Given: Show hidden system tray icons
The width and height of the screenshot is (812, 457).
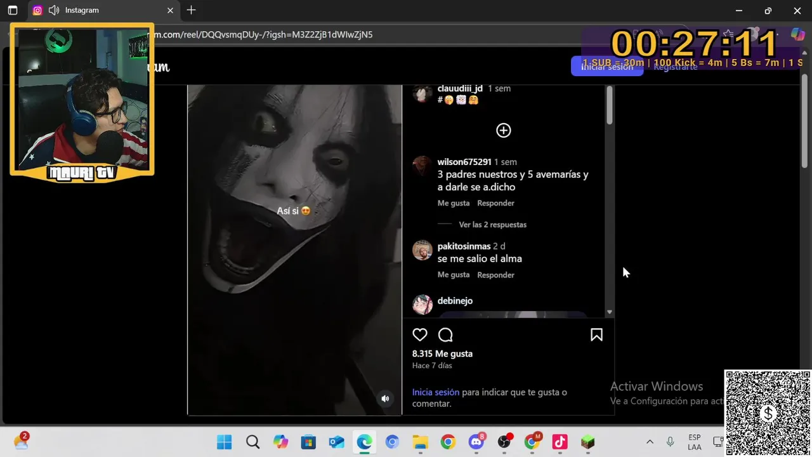Looking at the screenshot, I should click(x=650, y=442).
